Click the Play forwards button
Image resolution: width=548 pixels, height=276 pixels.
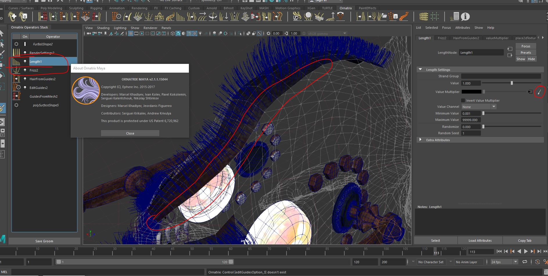coord(526,252)
